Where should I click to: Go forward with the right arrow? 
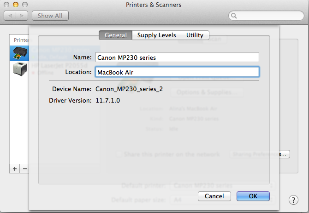point(22,16)
